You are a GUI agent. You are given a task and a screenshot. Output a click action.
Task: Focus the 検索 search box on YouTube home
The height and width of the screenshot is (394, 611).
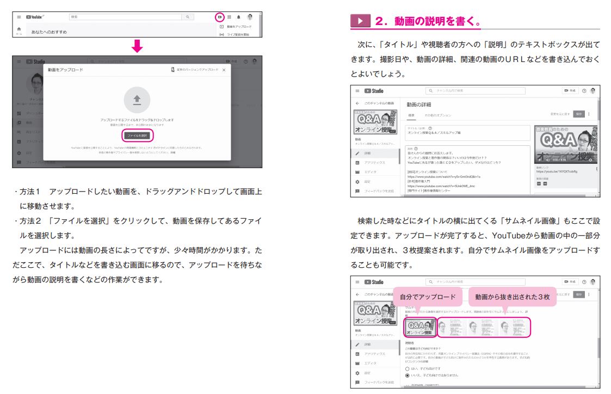point(126,17)
